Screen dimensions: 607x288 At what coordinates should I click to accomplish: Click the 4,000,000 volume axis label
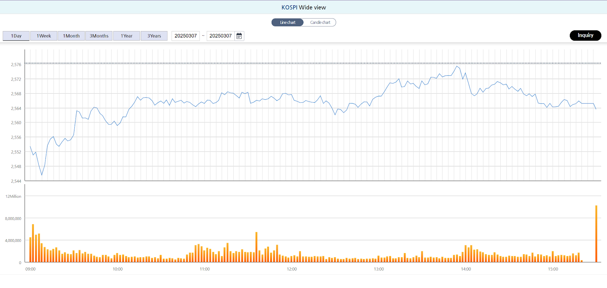[x=13, y=241]
